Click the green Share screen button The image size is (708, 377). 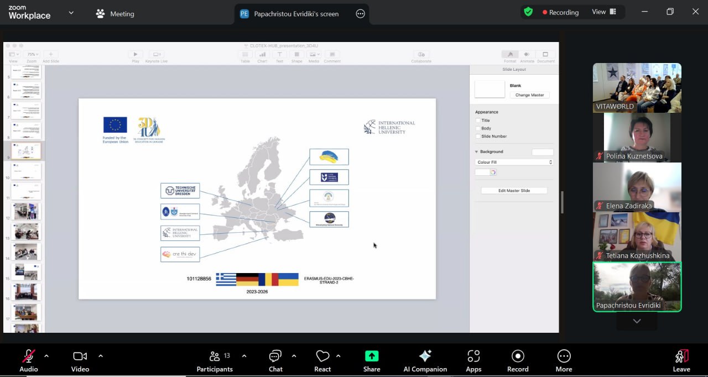[372, 357]
